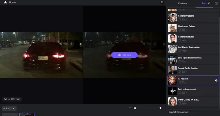Select the highlighted filmstrip thumbnail
The height and width of the screenshot is (116, 220).
(x=27, y=115)
